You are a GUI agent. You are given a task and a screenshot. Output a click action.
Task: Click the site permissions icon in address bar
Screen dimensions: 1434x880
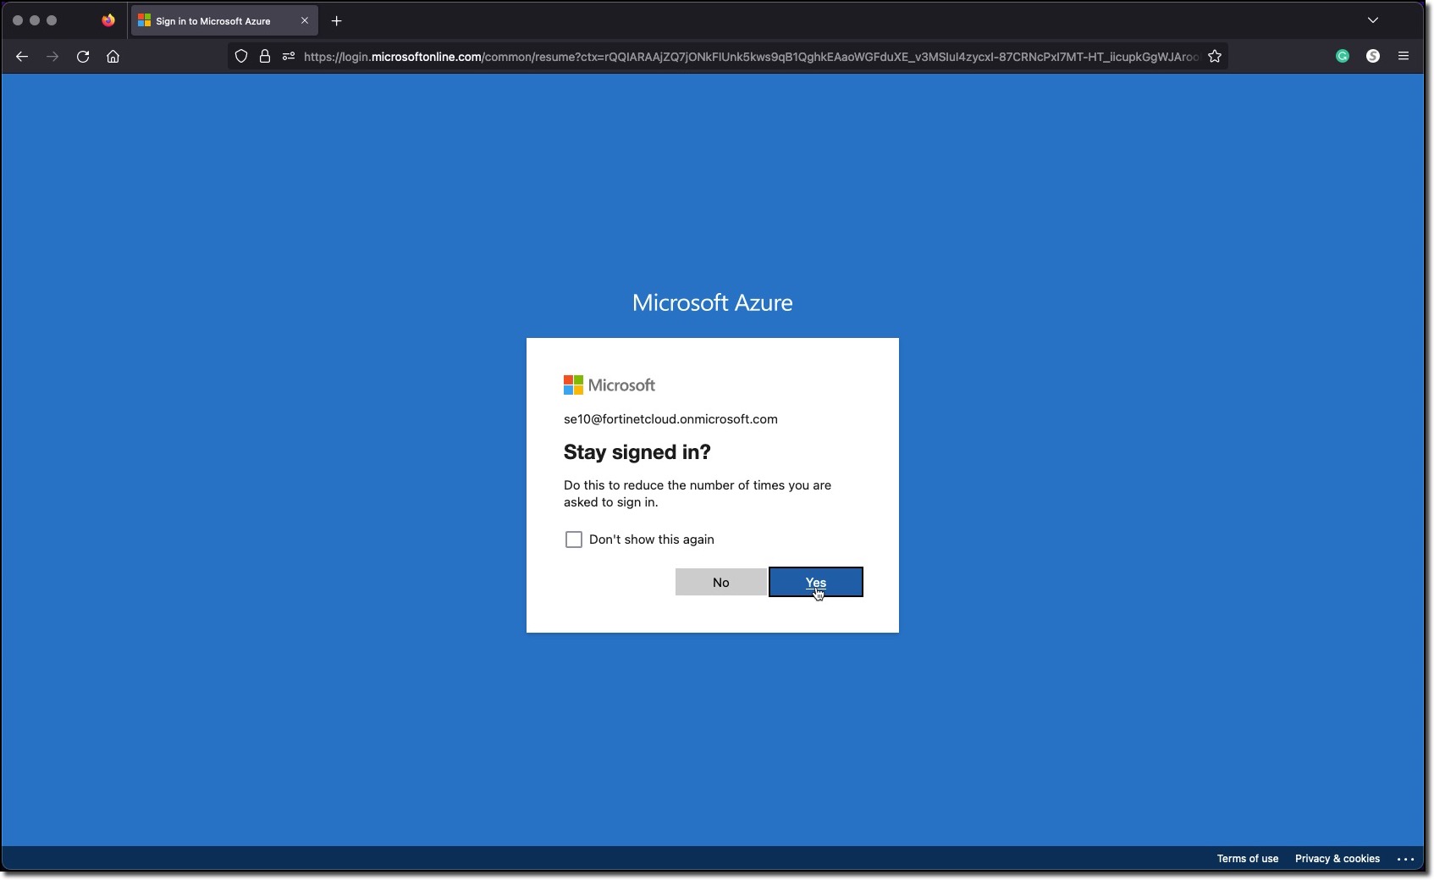click(x=289, y=57)
